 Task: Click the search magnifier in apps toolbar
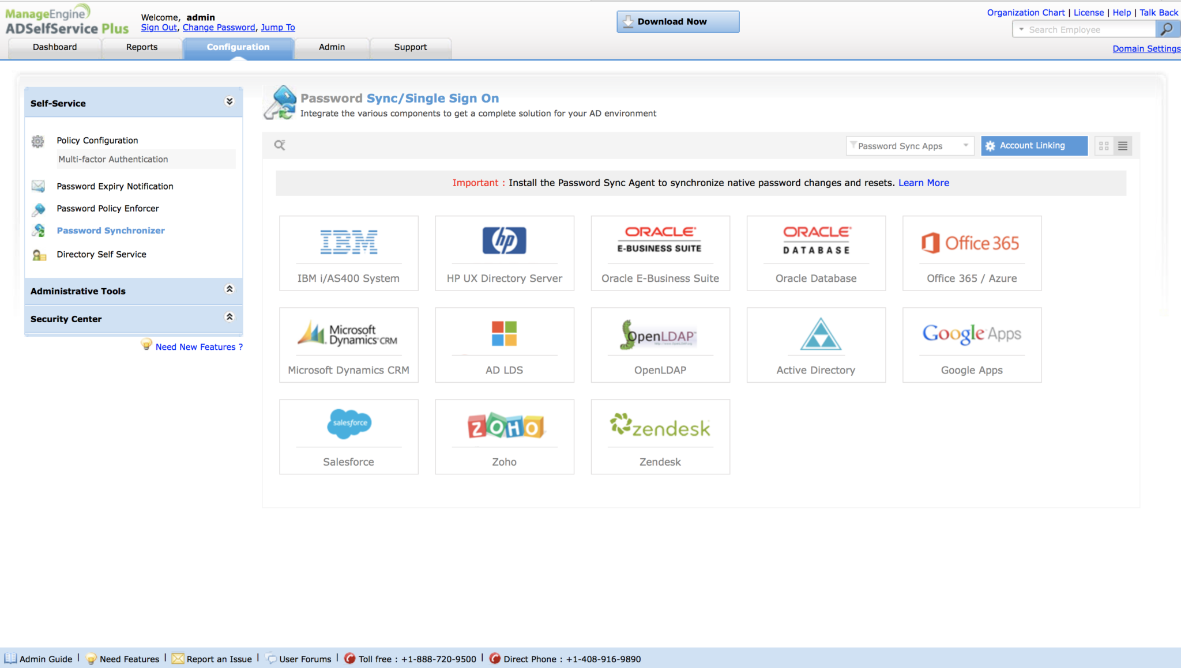tap(280, 145)
